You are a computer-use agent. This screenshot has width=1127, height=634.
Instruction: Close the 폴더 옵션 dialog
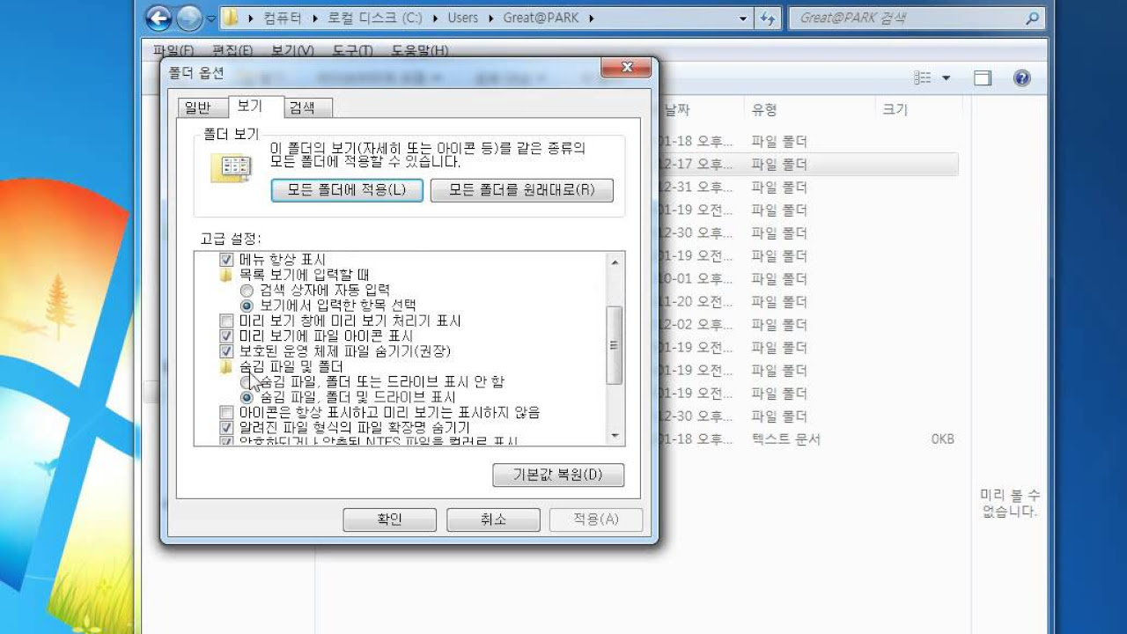pos(627,68)
